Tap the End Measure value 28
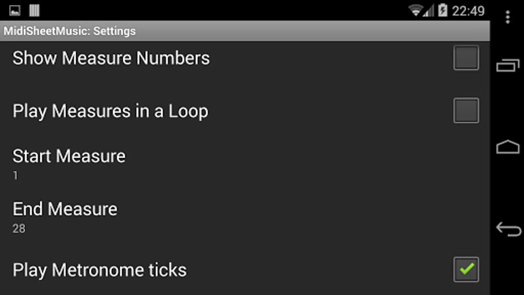This screenshot has height=295, width=524. pyautogui.click(x=19, y=228)
